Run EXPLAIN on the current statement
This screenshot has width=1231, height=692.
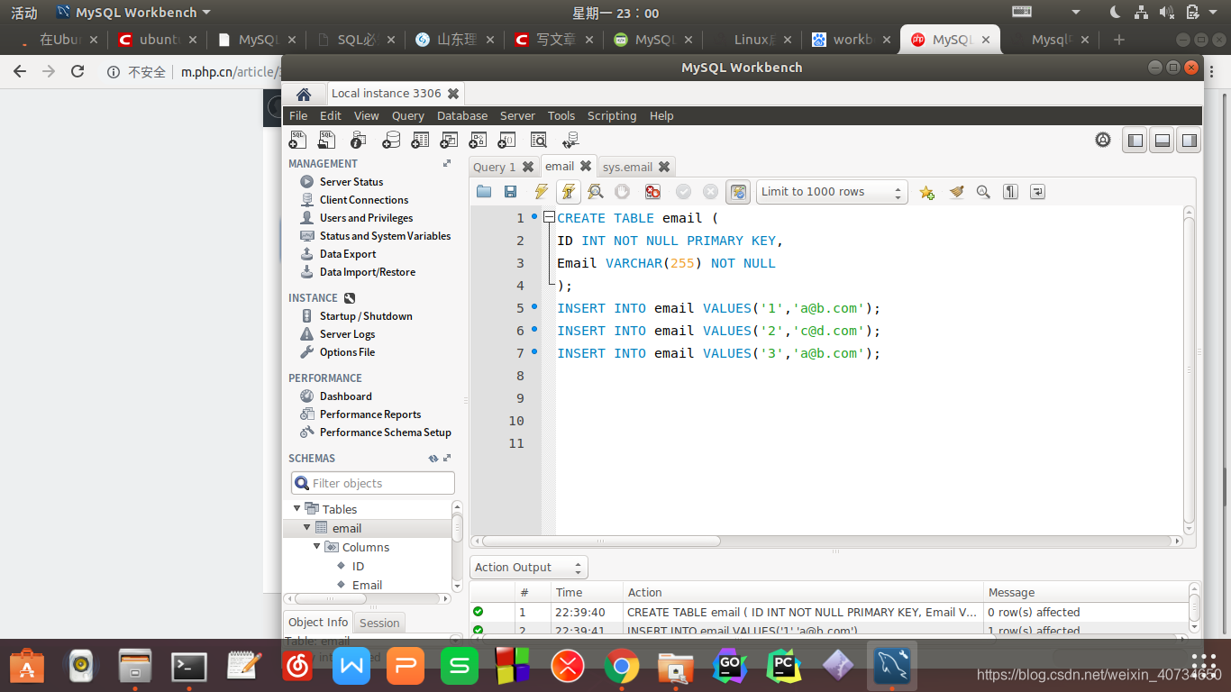(595, 191)
